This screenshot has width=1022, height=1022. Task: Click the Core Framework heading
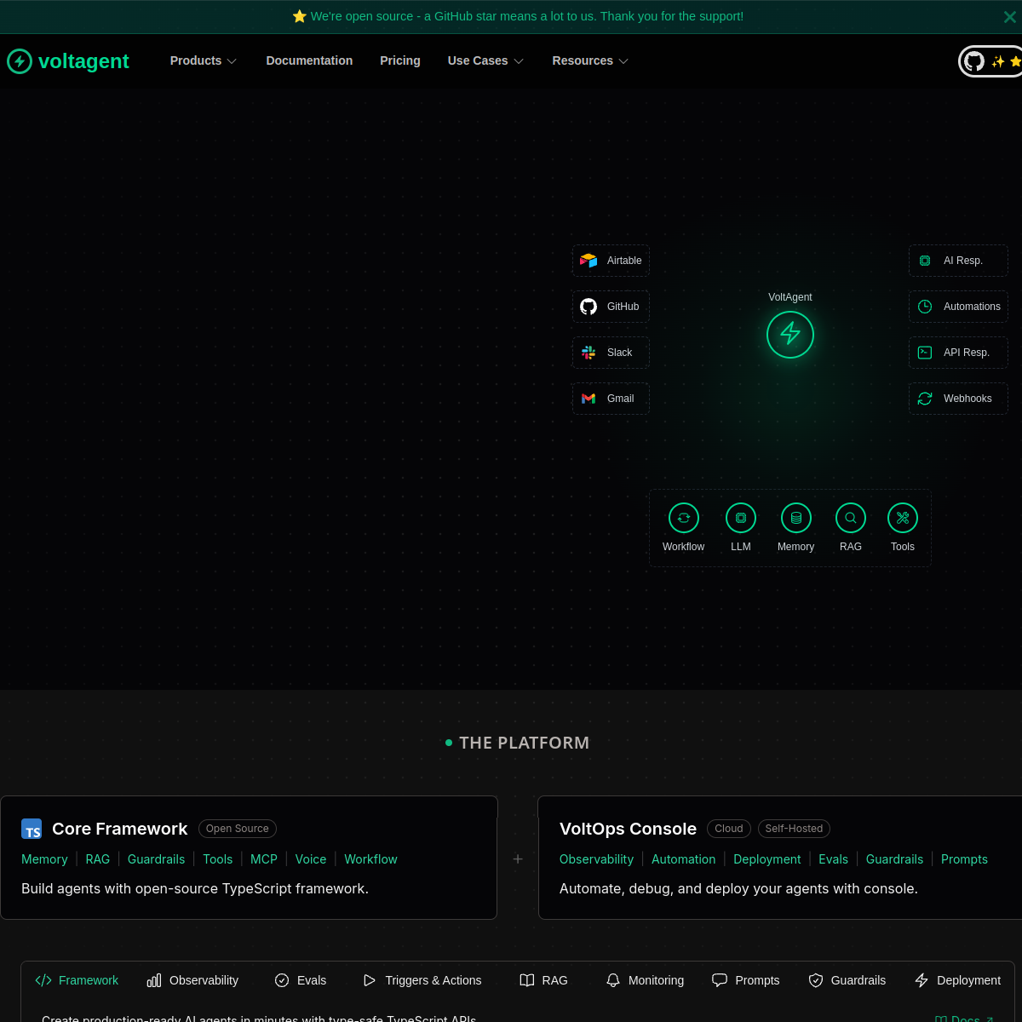[x=119, y=829]
